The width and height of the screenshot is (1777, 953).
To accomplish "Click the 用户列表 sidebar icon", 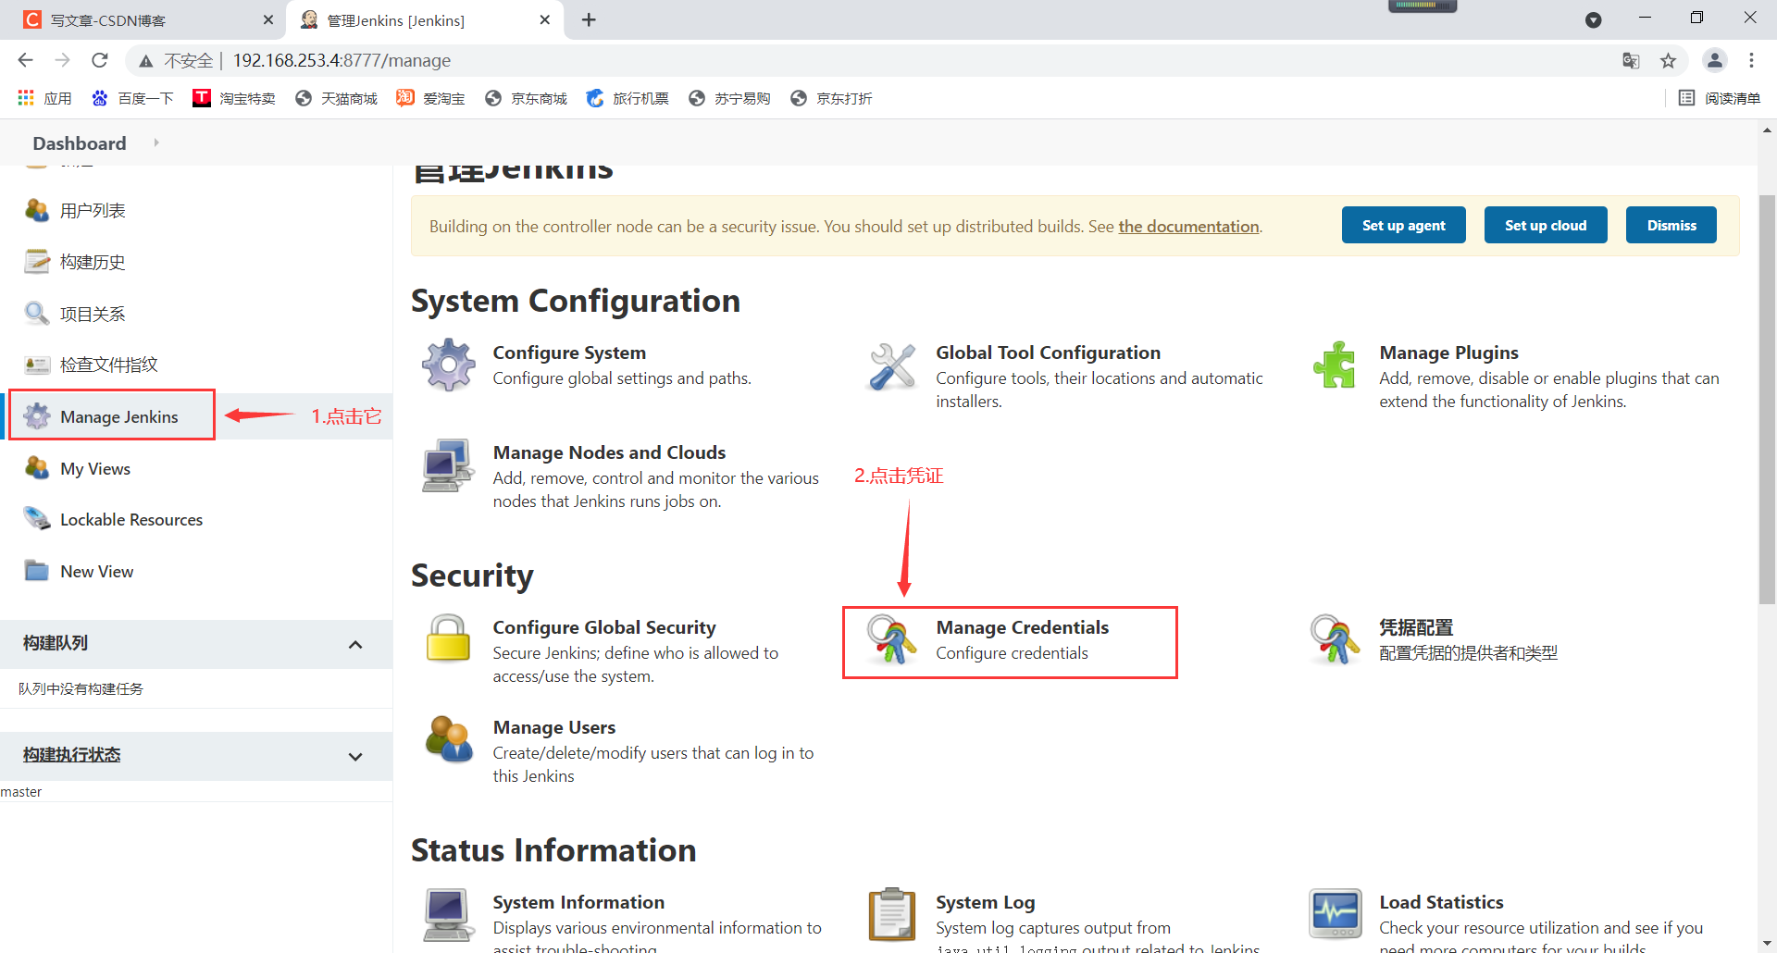I will [x=37, y=210].
